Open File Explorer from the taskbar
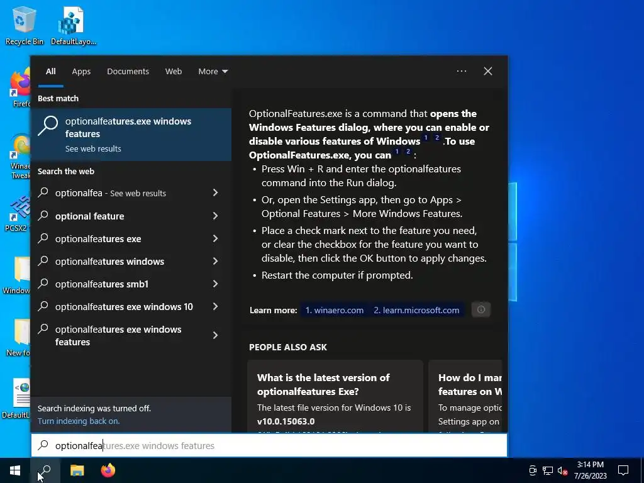 pyautogui.click(x=77, y=470)
